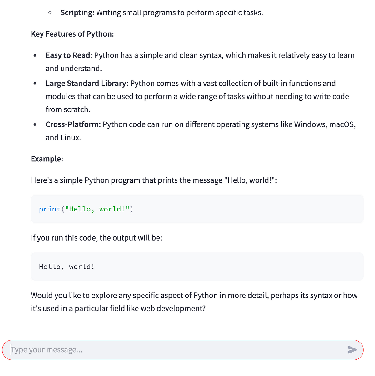
Task: Click the bold "Cross-Platform:" label
Action: [x=73, y=124]
